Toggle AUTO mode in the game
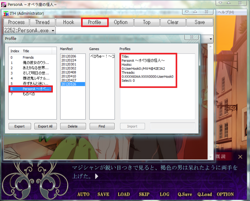The width and height of the screenshot is (250, 201). click(83, 194)
